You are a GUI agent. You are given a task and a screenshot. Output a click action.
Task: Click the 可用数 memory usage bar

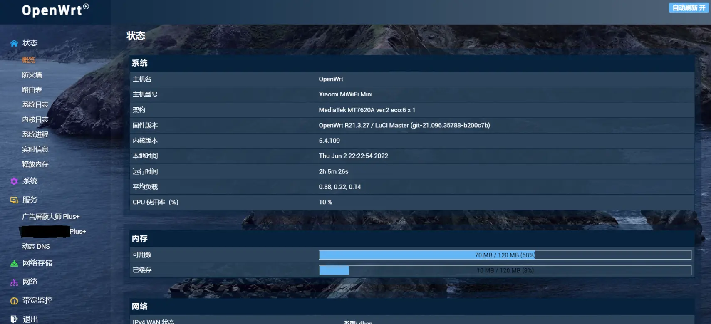point(505,255)
